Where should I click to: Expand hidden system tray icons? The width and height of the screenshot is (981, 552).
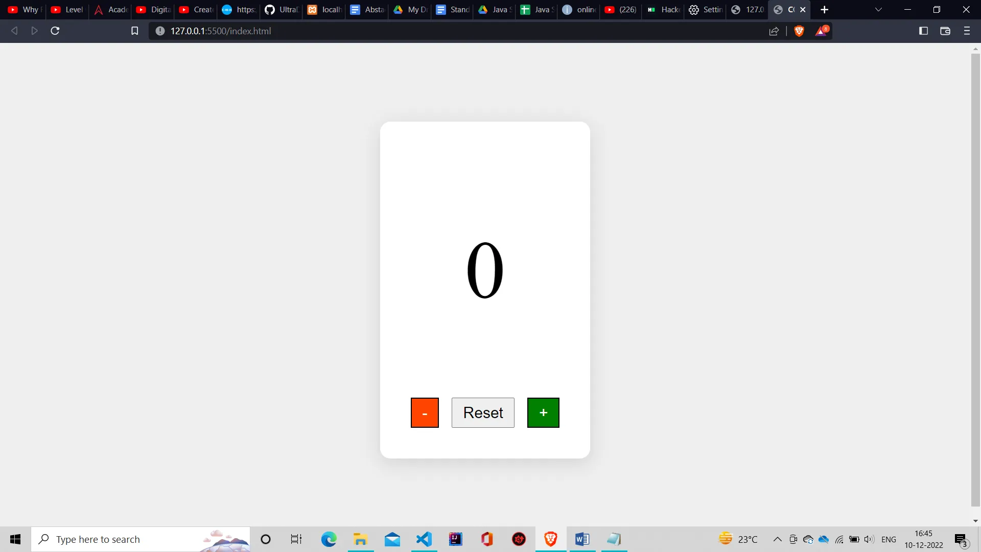[777, 539]
